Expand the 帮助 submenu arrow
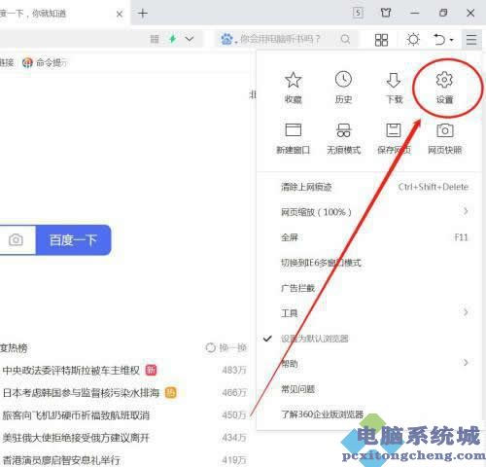 [466, 363]
